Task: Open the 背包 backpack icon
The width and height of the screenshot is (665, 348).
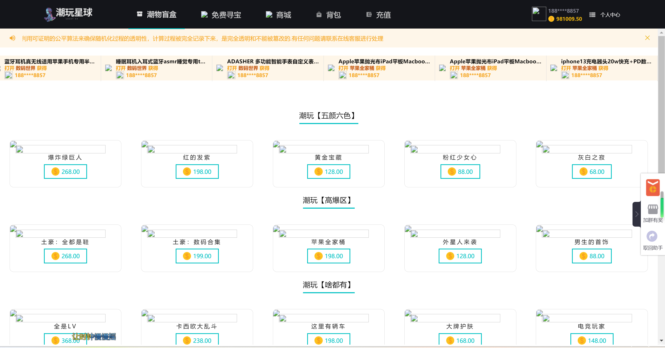Action: pyautogui.click(x=319, y=15)
